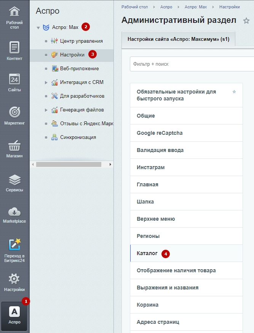Image resolution: width=254 pixels, height=333 pixels.
Task: Click the Центр управления sliders icon
Action: point(54,41)
